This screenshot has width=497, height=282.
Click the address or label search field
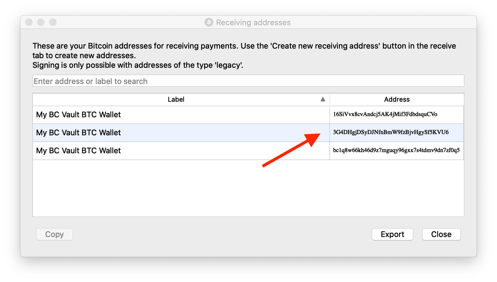248,81
